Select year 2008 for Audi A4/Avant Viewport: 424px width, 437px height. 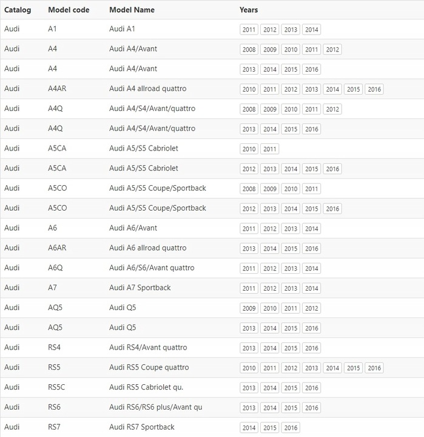[249, 50]
